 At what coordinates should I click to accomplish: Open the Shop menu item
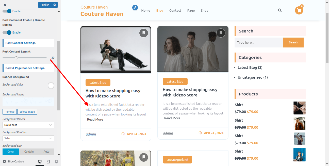(204, 11)
